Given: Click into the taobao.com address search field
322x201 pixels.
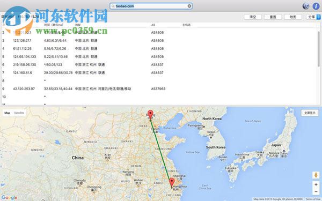Looking at the screenshot, I should (151, 6).
